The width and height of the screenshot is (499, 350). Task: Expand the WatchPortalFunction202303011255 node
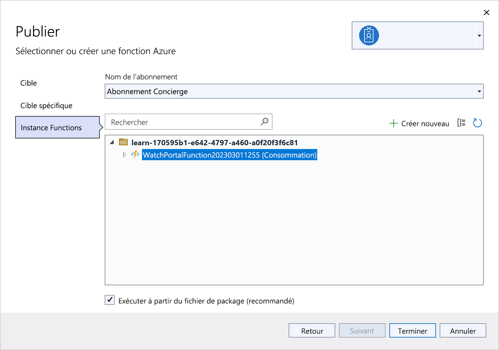[x=125, y=155]
